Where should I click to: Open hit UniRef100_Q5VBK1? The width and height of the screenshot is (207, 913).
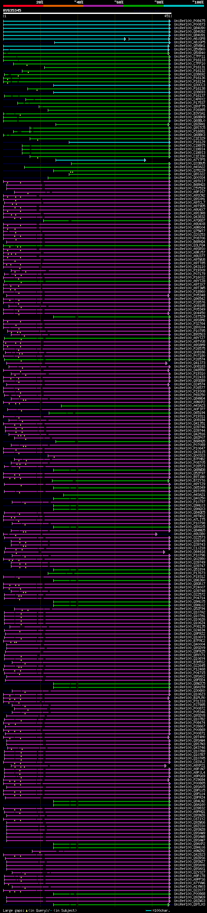coord(190,46)
